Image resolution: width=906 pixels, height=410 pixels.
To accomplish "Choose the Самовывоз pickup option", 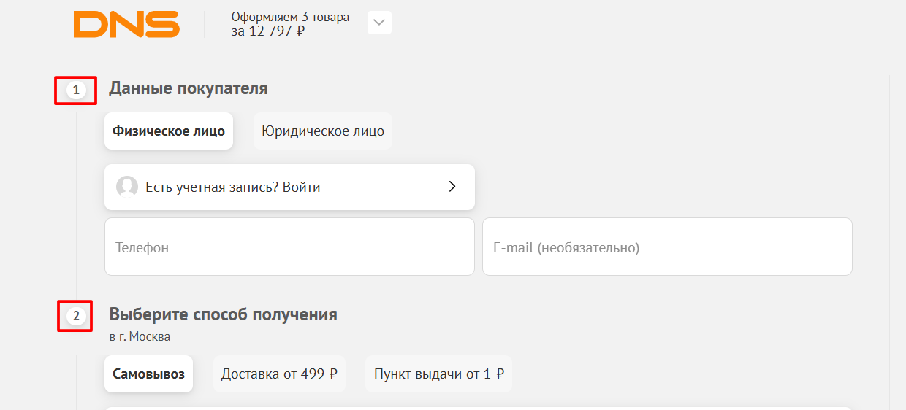I will [148, 374].
